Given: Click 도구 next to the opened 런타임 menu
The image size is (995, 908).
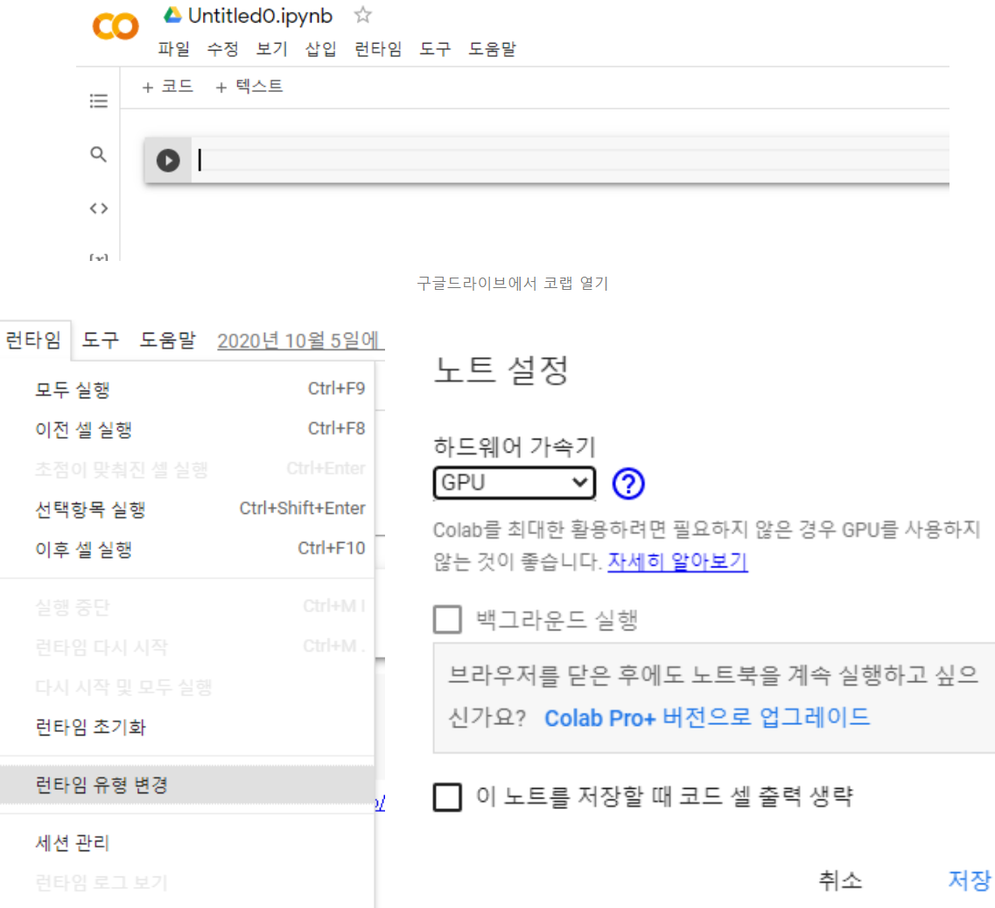Looking at the screenshot, I should [101, 341].
